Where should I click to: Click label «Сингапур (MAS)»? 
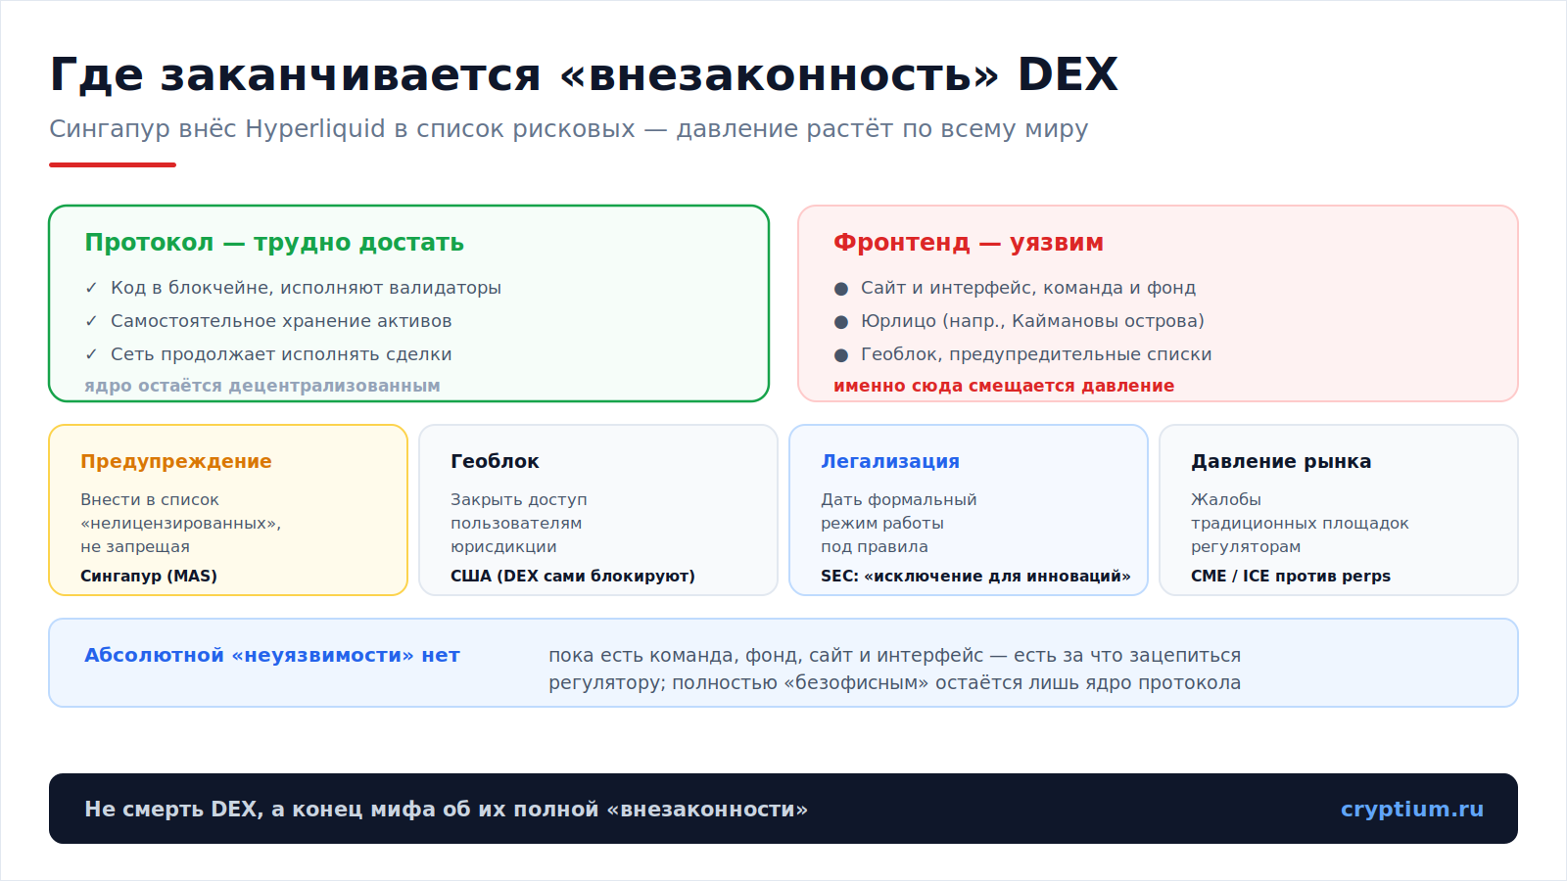[x=149, y=576]
